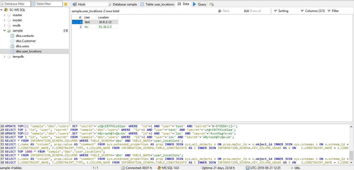The height and width of the screenshot is (170, 354).
Task: Click '2 rows total' summary text
Action: pos(111,11)
